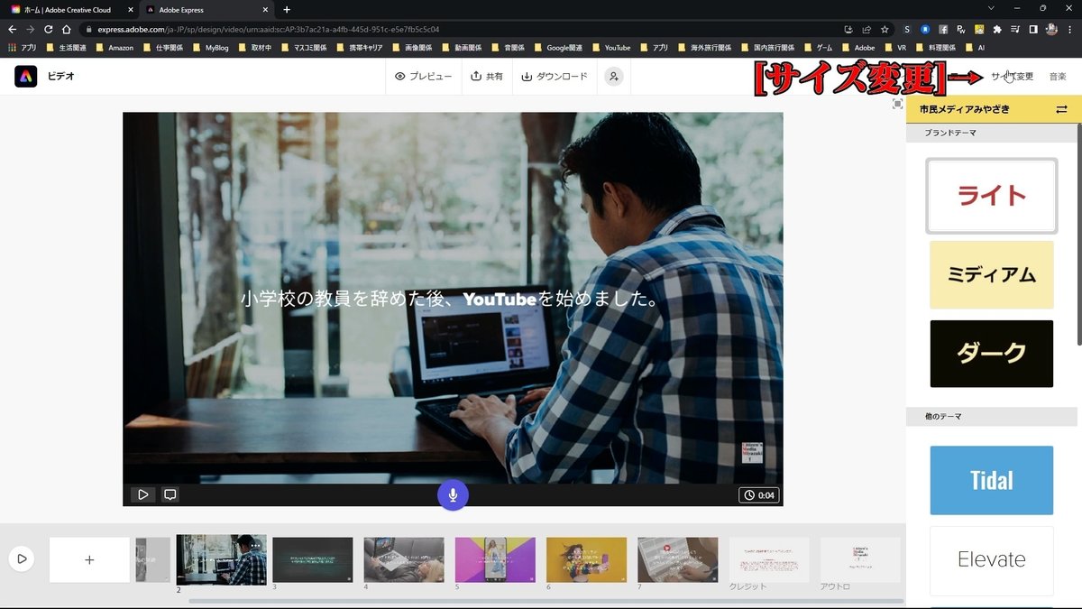The width and height of the screenshot is (1082, 609).
Task: Open the 仕事関係 bookmark folder
Action: [163, 48]
